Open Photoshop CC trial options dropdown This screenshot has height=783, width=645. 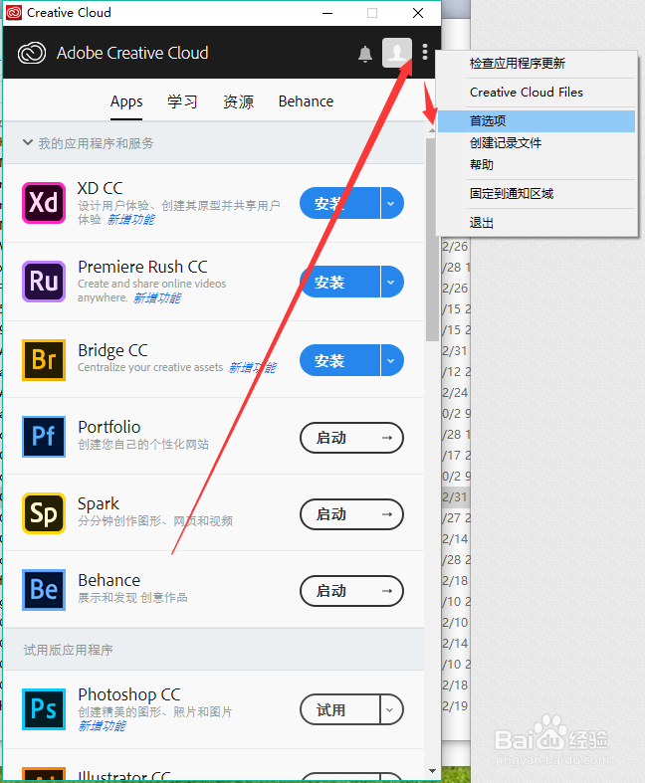click(x=392, y=709)
